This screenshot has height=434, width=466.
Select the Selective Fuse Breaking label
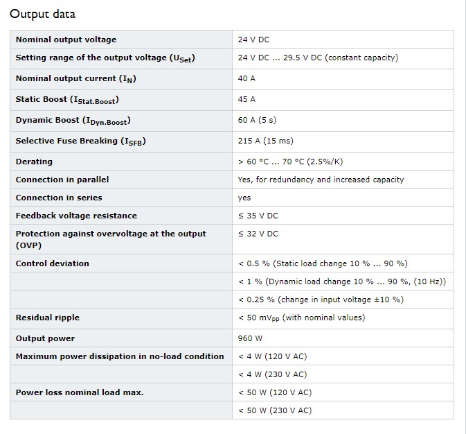click(x=80, y=141)
